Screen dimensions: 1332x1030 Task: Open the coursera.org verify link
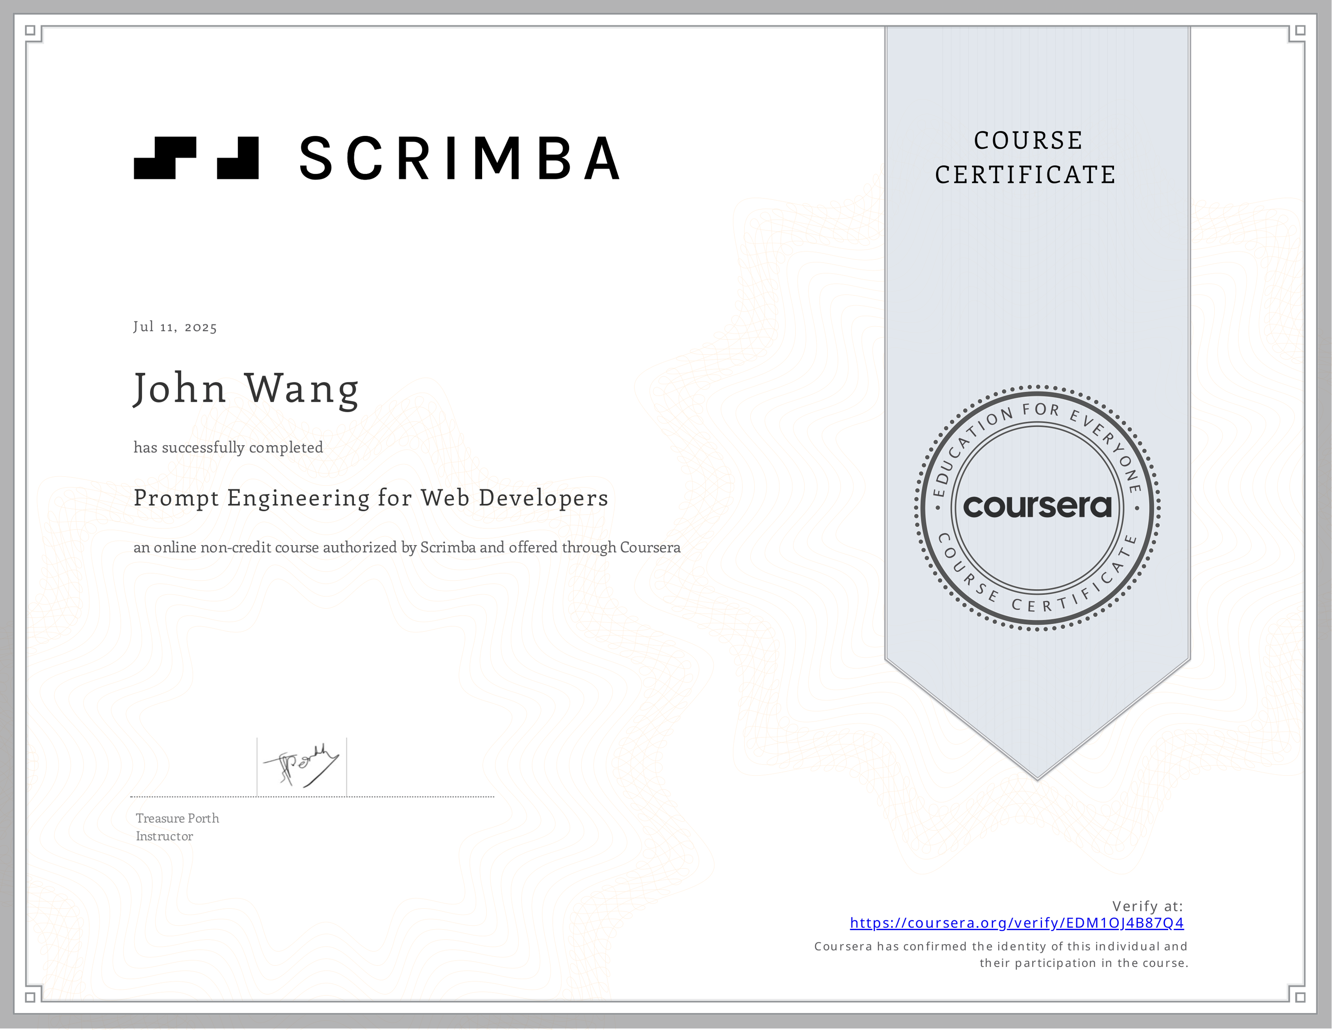[1017, 923]
